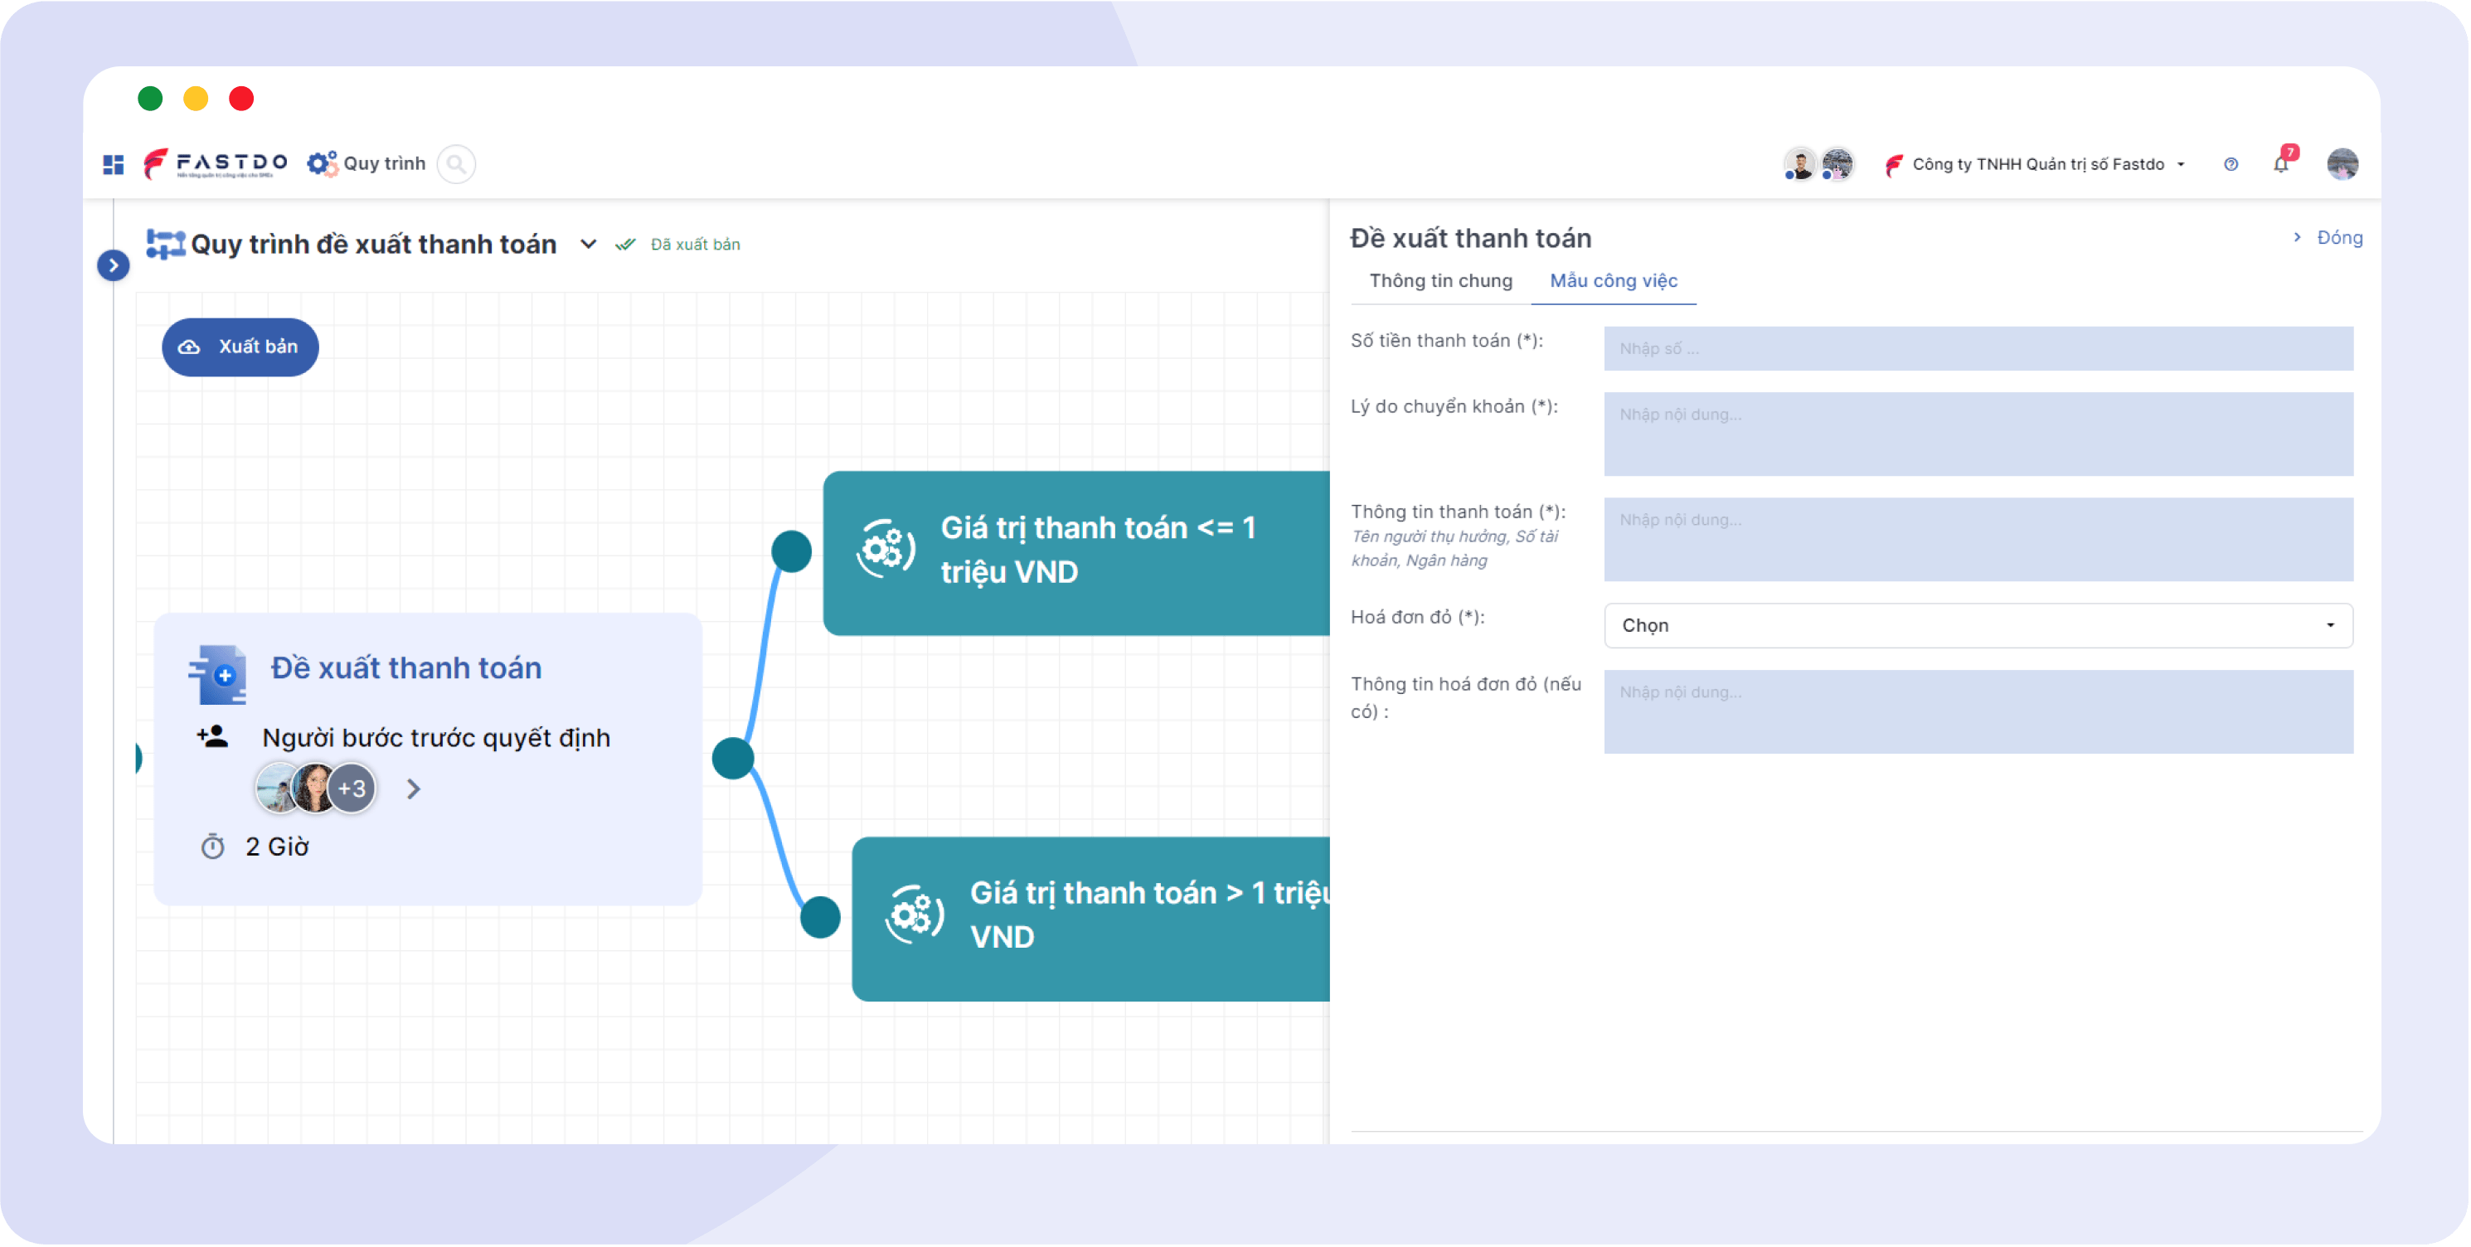Click gear icon on > 1 triệu condition node
Viewport: 2471px width, 1247px height.
915,915
